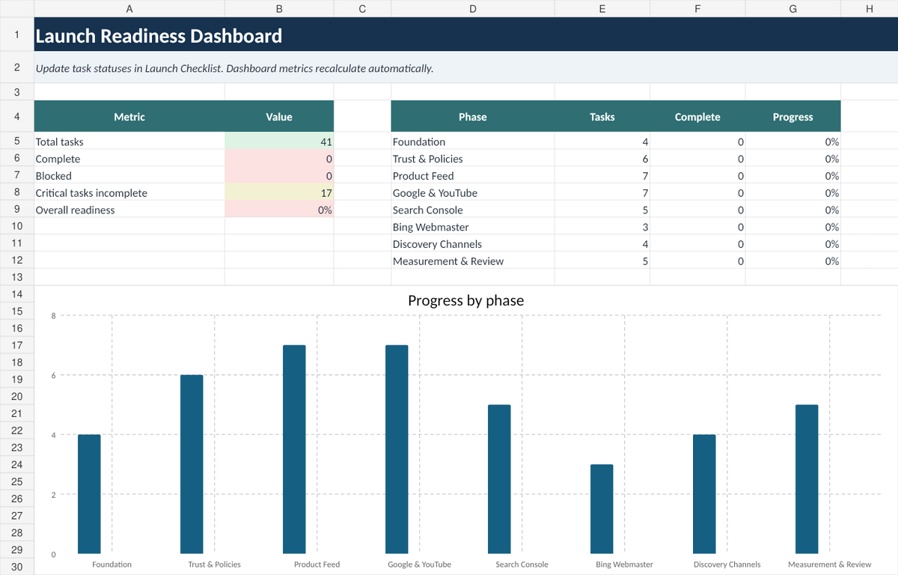898x575 pixels.
Task: Select column D header
Action: click(473, 9)
